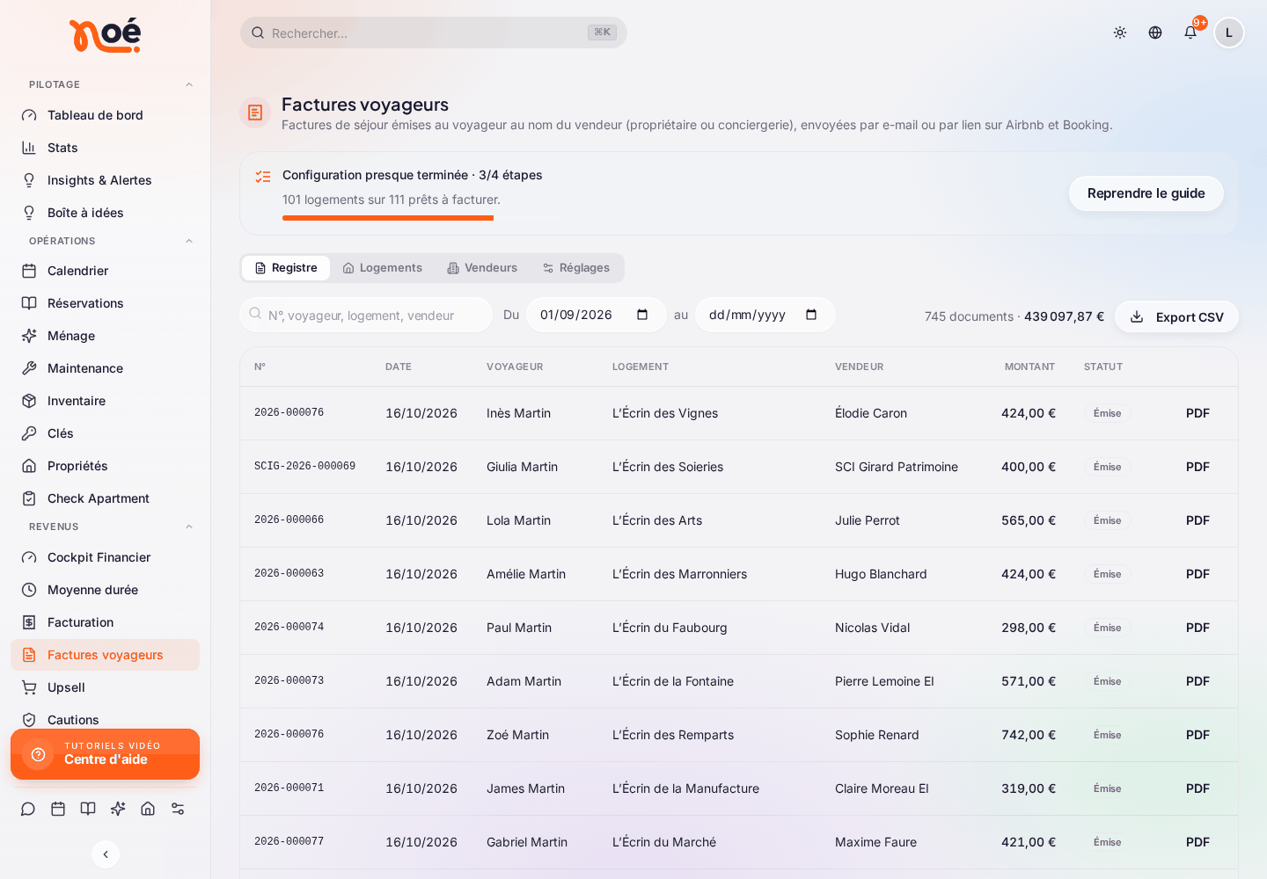Click the open book icon in bottom bar
1267x879 pixels.
point(88,809)
